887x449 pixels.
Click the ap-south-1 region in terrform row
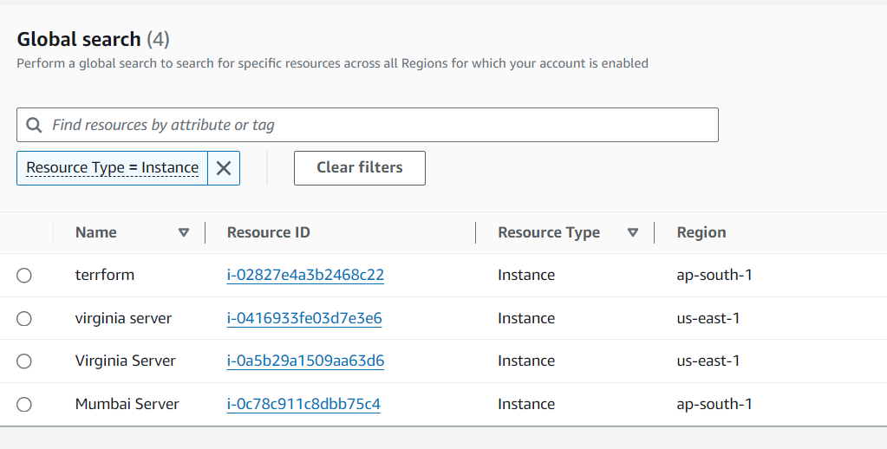[x=714, y=275]
